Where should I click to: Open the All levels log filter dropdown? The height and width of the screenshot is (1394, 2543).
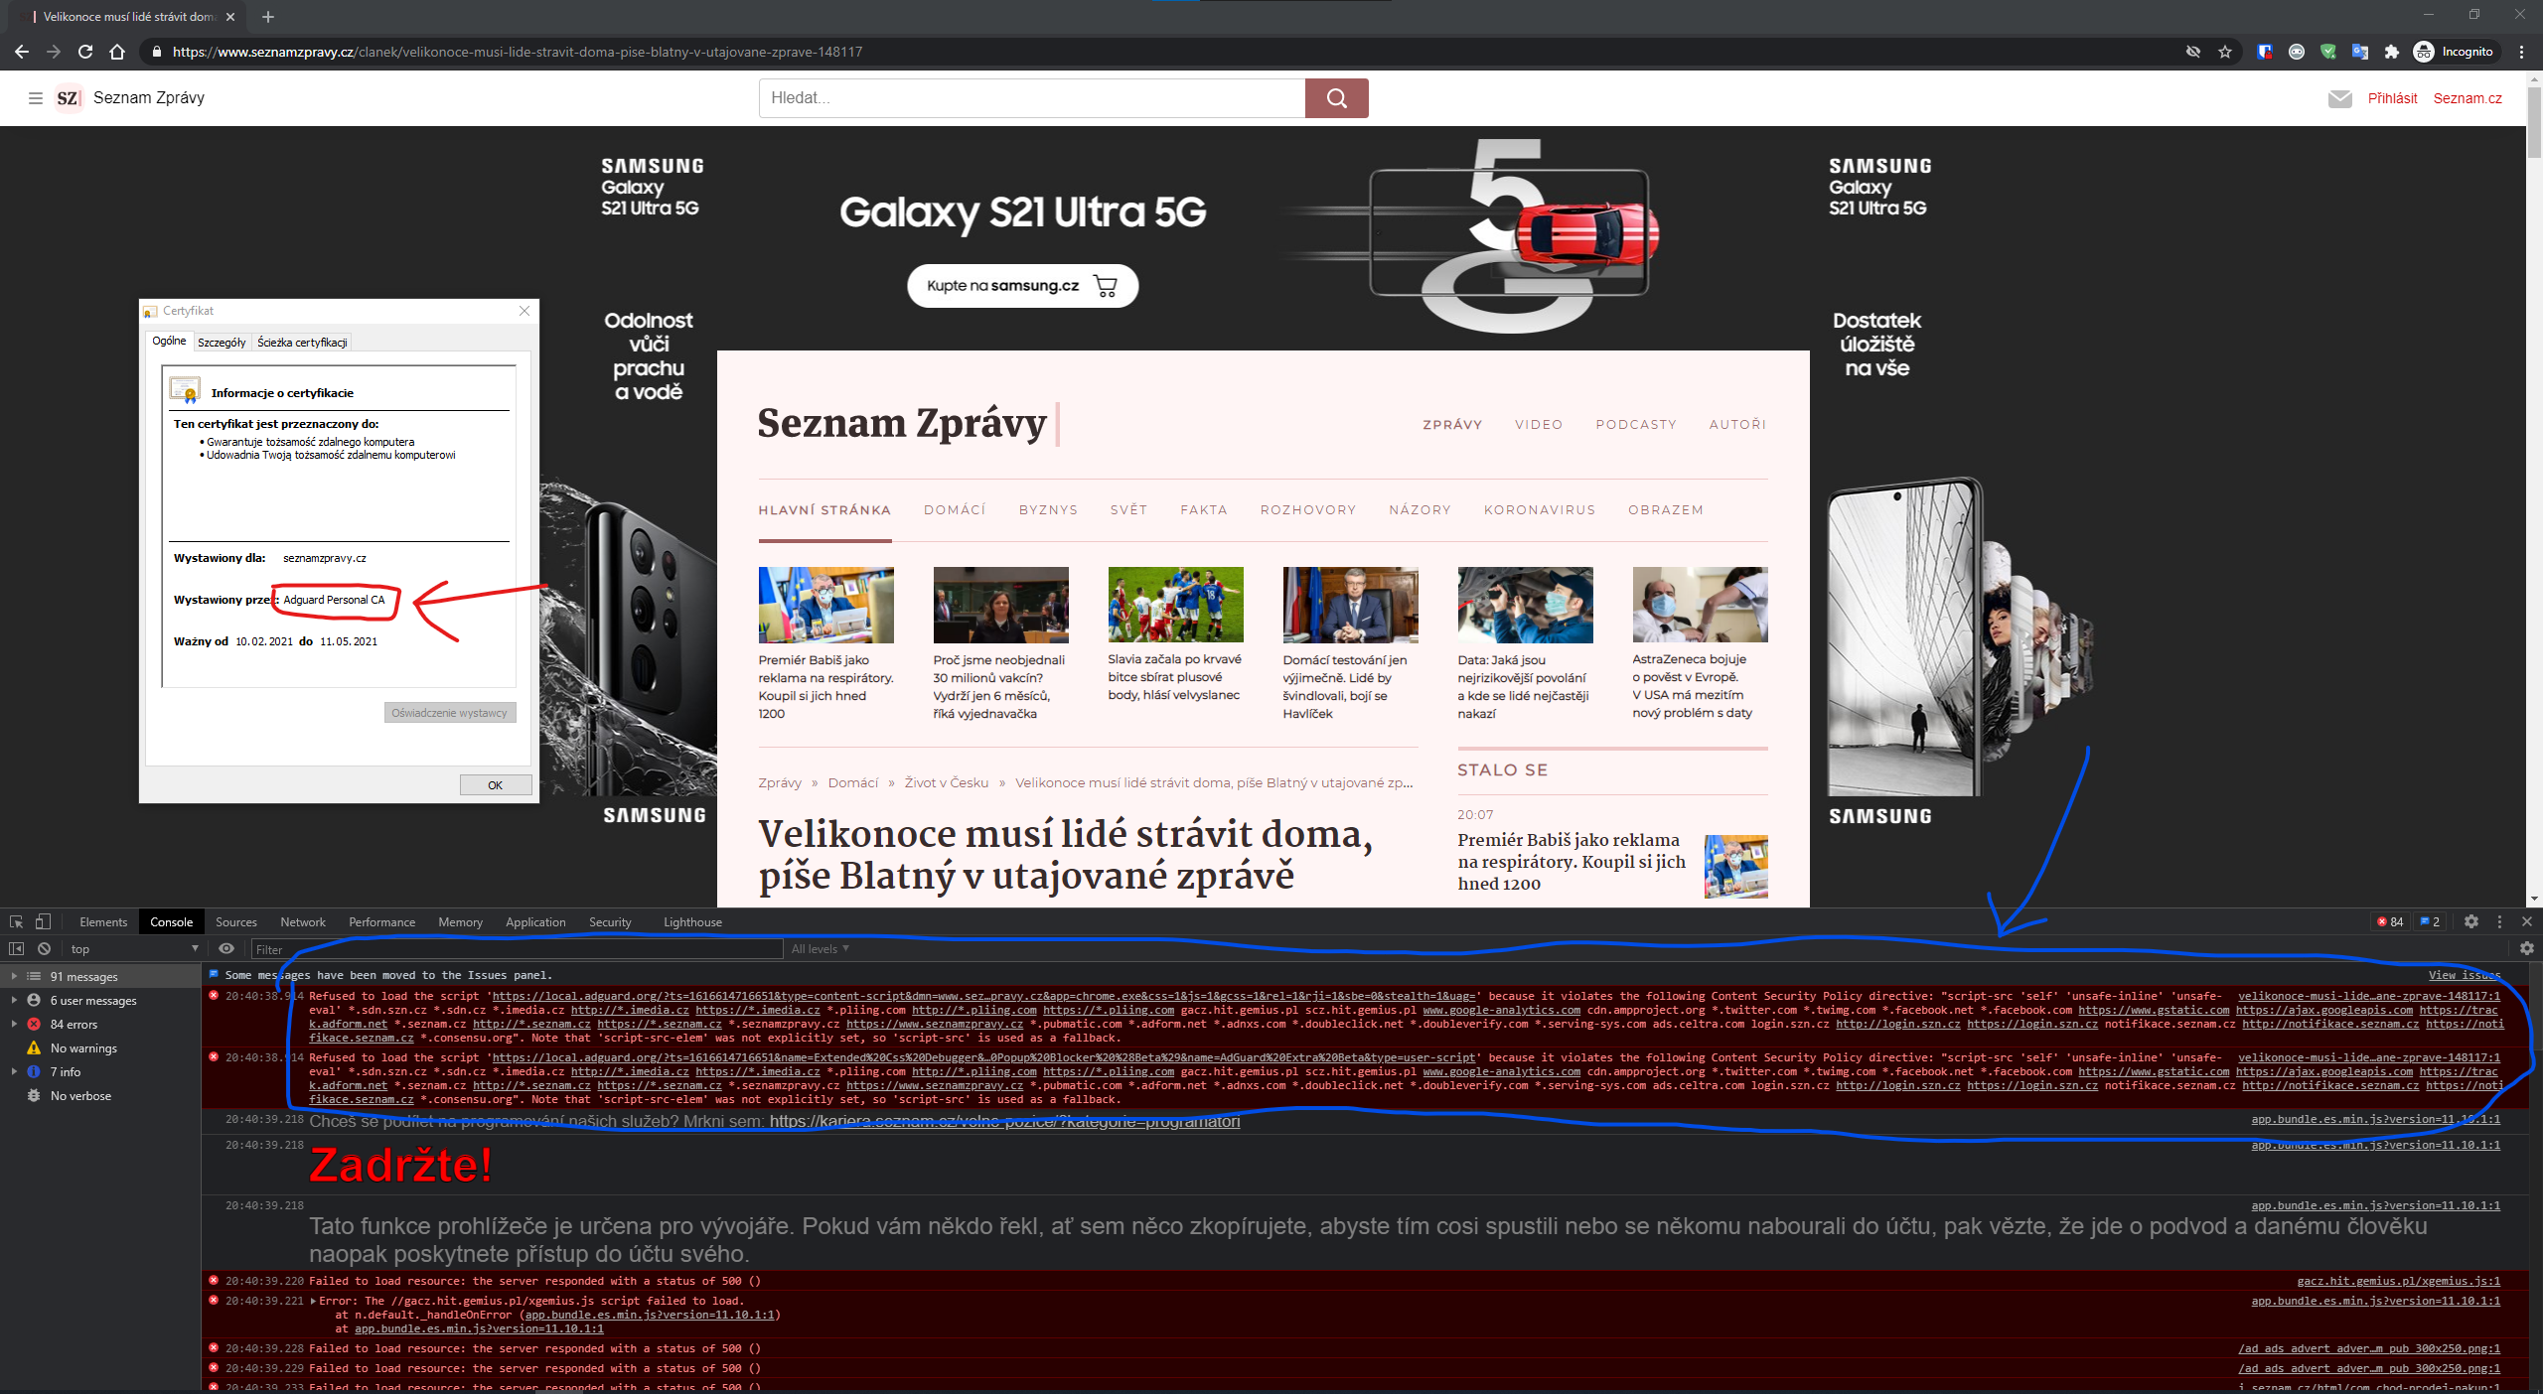pyautogui.click(x=819, y=948)
